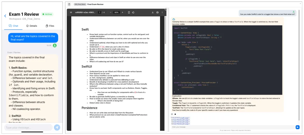The height and width of the screenshot is (135, 304).
Task: Zoom out the PDF with minus button
Action: [x=110, y=12]
